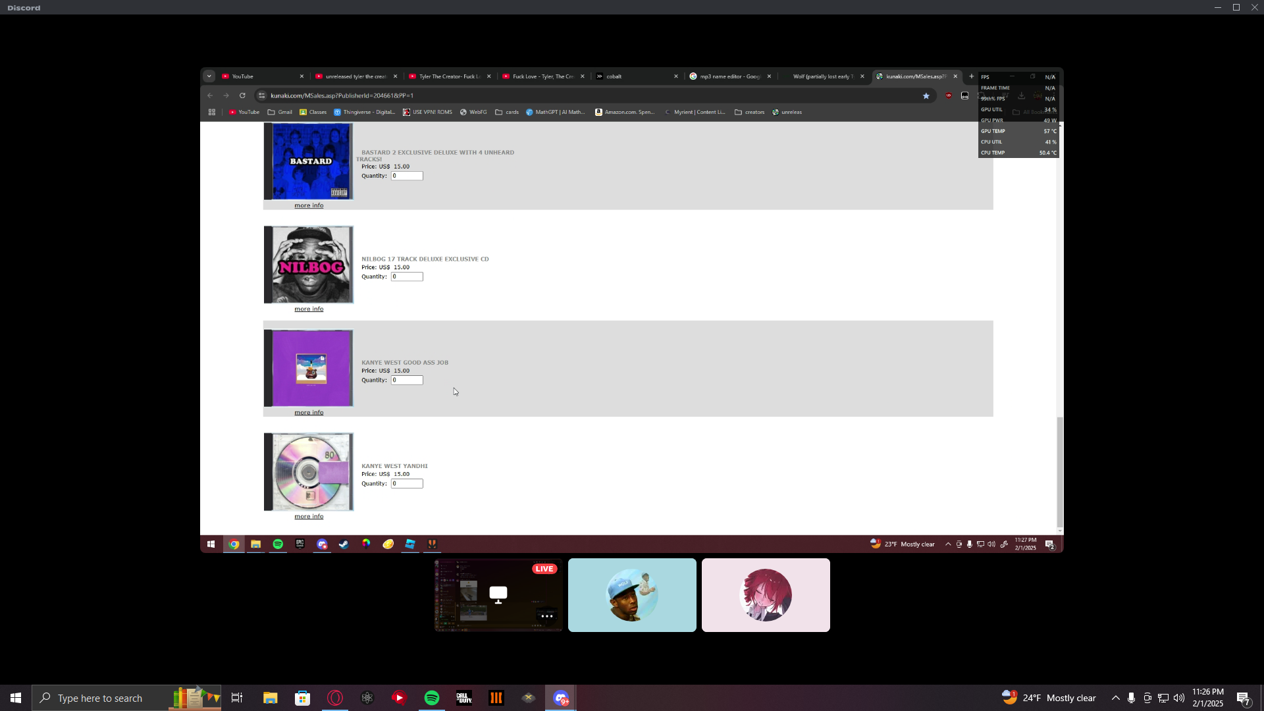Open the Black Ops III taskbar icon
Image resolution: width=1264 pixels, height=711 pixels.
click(x=496, y=698)
